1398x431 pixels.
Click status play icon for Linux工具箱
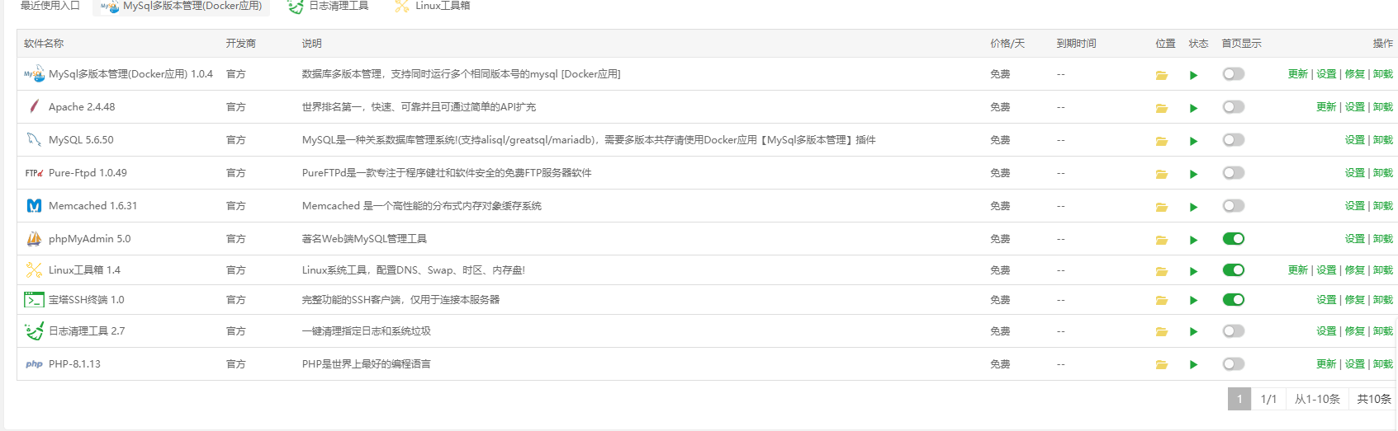[1193, 271]
